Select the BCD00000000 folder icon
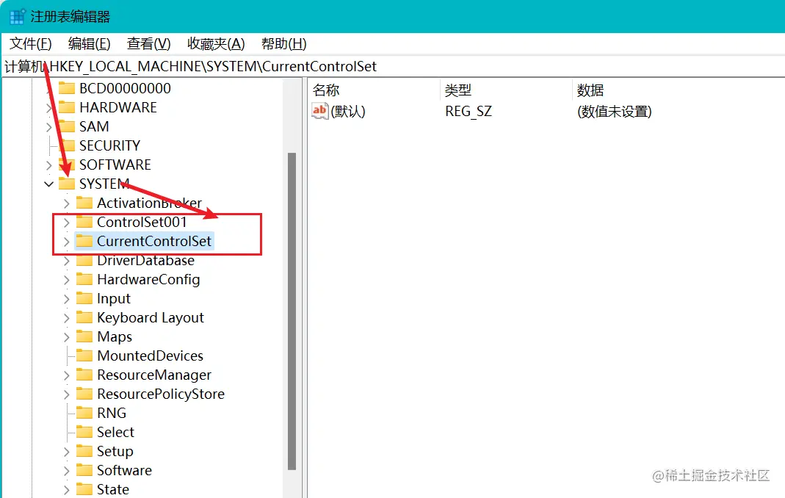The image size is (785, 498). click(x=67, y=88)
